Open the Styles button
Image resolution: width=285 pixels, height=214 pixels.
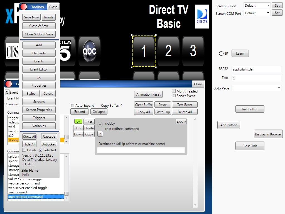tap(31, 94)
